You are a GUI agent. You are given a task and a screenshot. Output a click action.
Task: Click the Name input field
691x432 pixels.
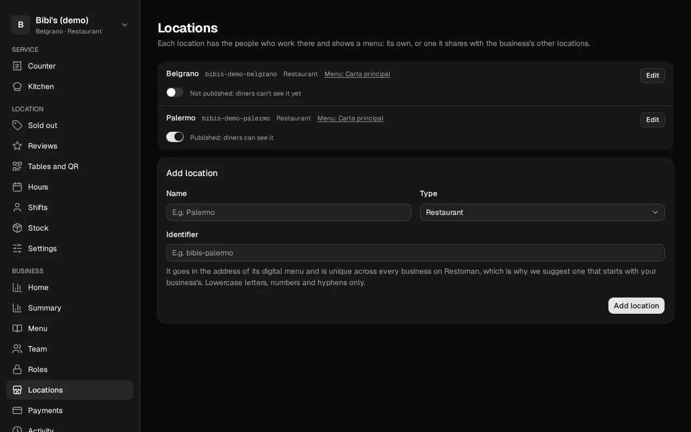[x=289, y=212]
